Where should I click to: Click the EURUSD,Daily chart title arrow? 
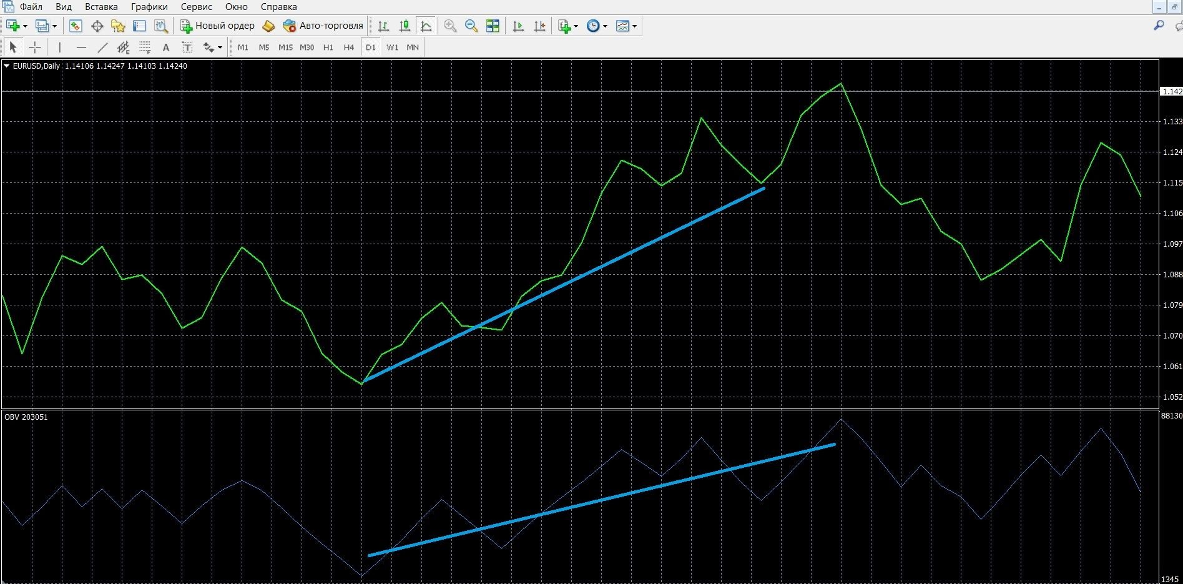click(x=6, y=66)
